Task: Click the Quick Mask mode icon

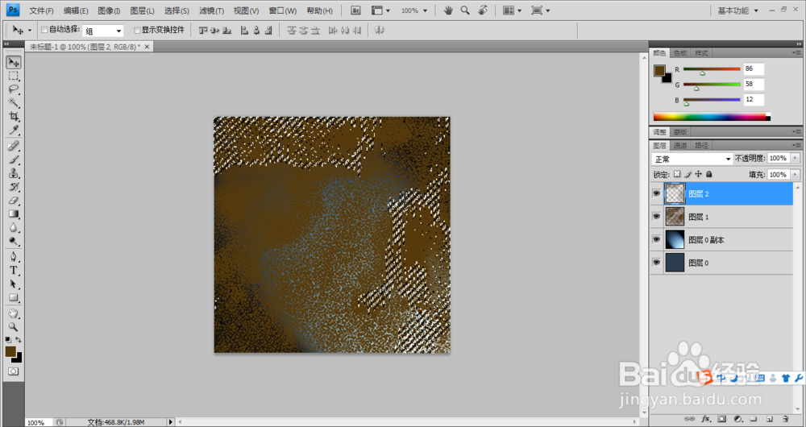Action: tap(14, 371)
